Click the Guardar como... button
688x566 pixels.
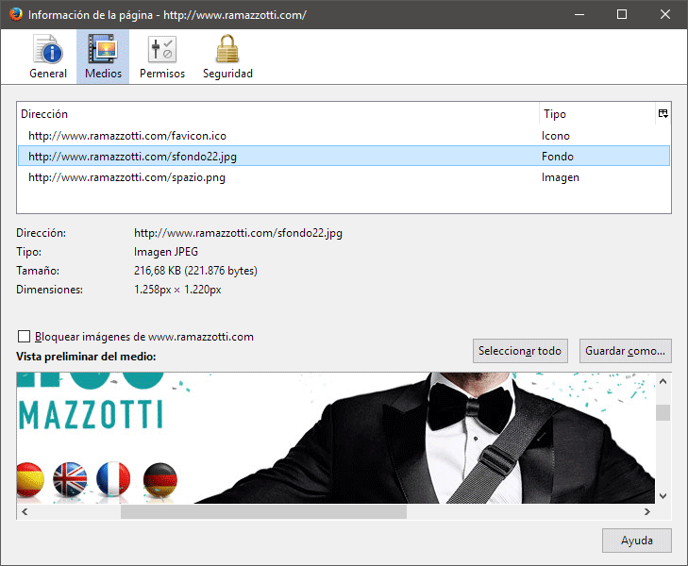(626, 351)
